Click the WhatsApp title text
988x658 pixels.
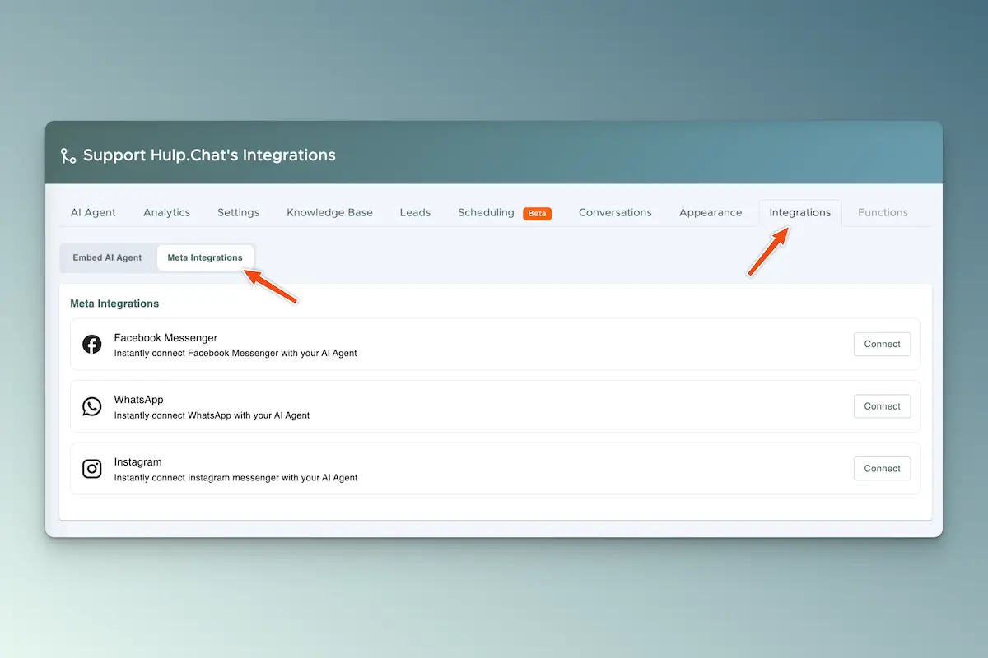click(138, 400)
